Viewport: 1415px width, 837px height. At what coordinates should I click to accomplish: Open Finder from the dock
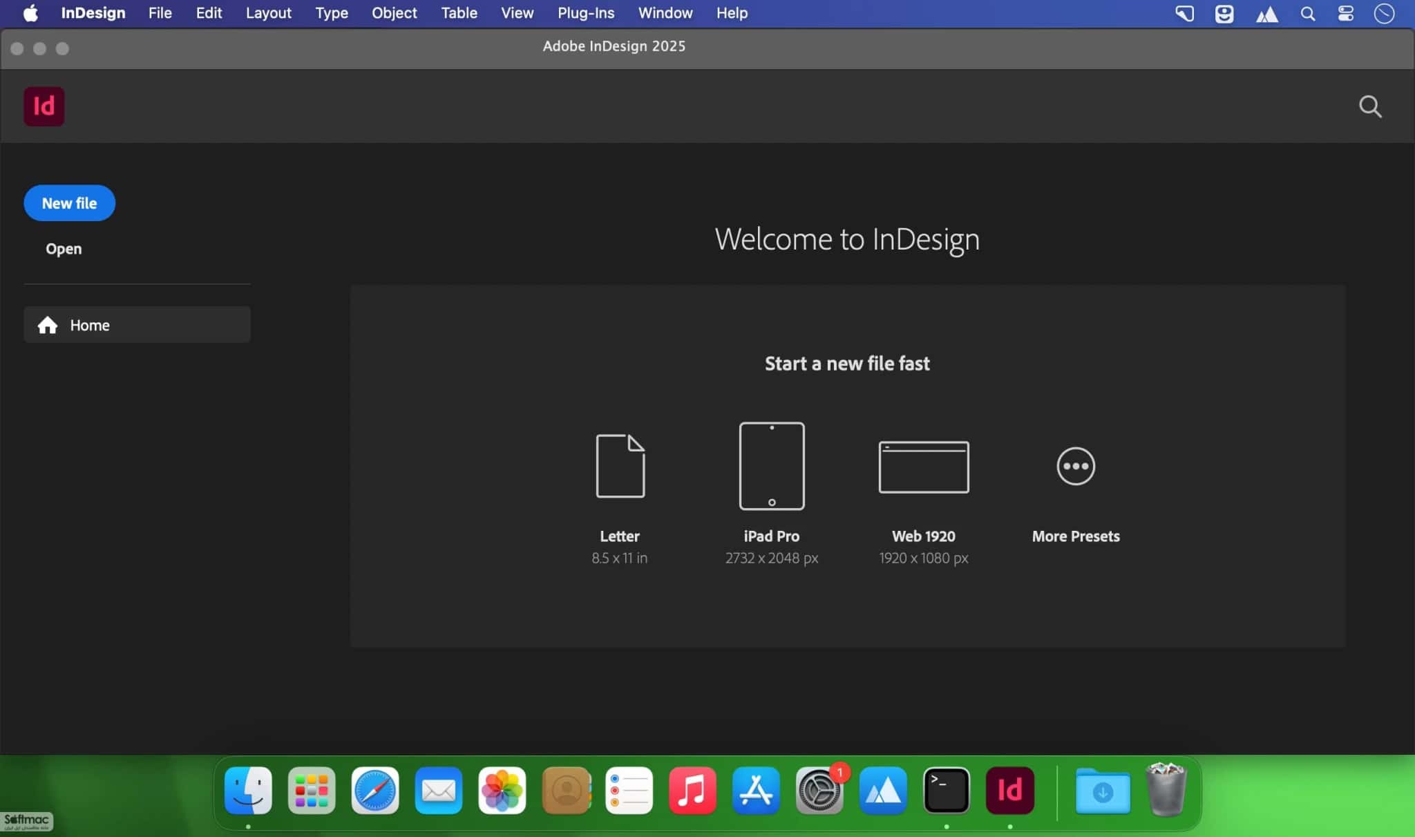(x=248, y=790)
